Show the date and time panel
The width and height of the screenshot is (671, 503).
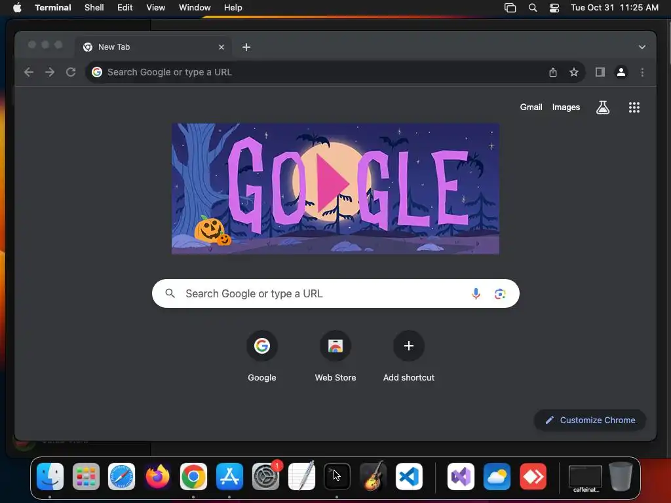click(615, 8)
